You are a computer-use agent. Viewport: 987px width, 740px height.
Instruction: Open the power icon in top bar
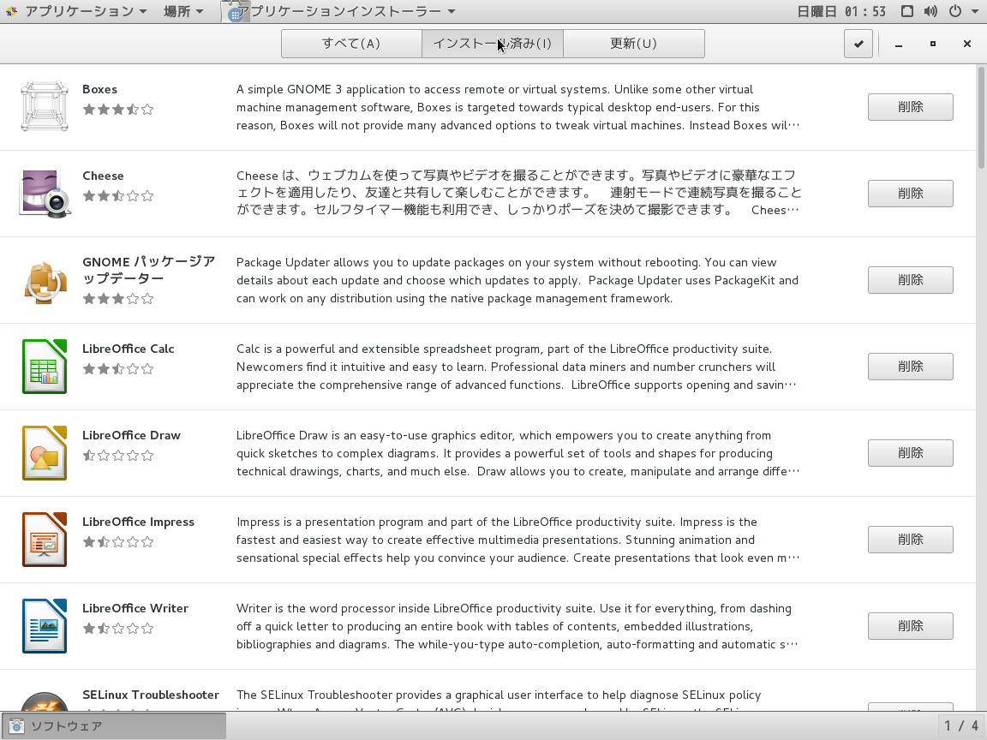[x=955, y=11]
